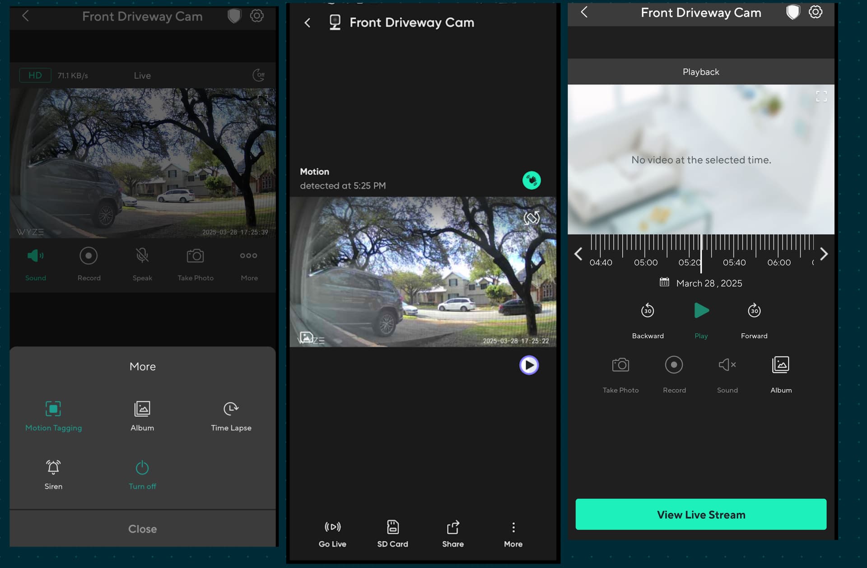Open the Album in the playback screen
867x568 pixels.
pos(781,372)
